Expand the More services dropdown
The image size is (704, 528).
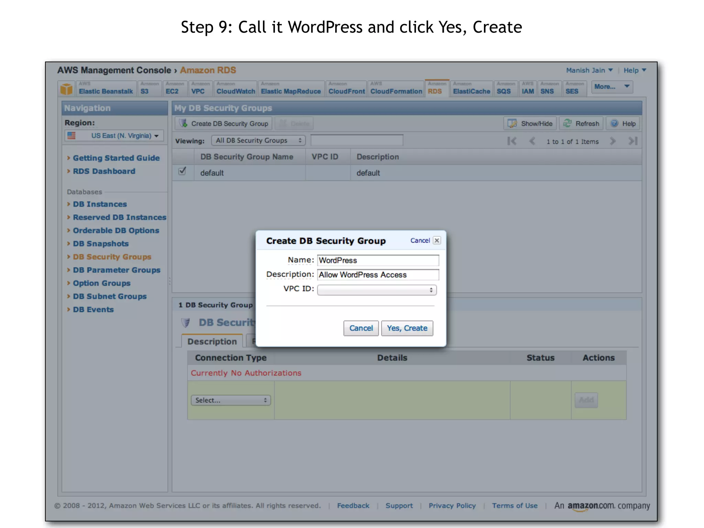tap(612, 87)
